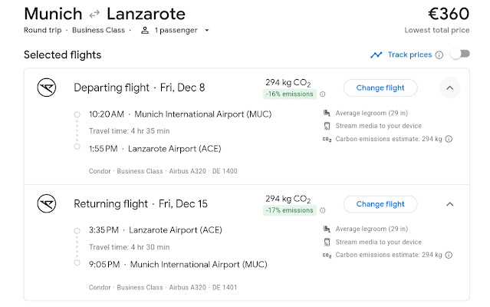The image size is (490, 307).
Task: Collapse the departing flight details
Action: coord(450,87)
